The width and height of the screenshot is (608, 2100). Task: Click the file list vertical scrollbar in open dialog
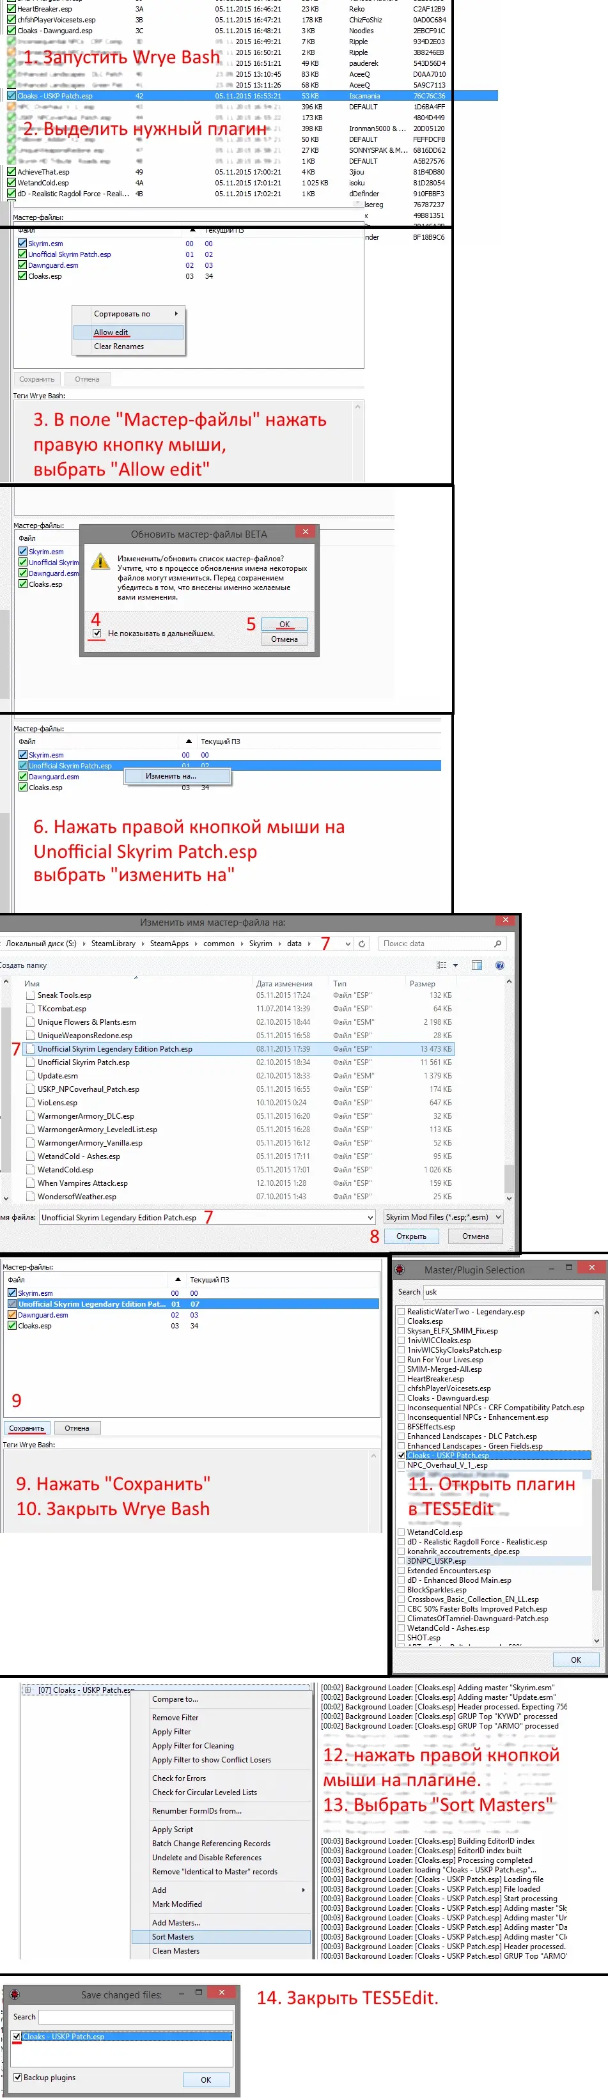pyautogui.click(x=510, y=1093)
